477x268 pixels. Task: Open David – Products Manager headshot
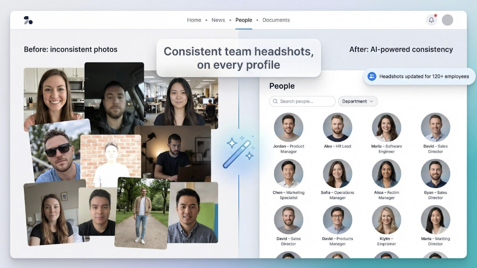(337, 219)
